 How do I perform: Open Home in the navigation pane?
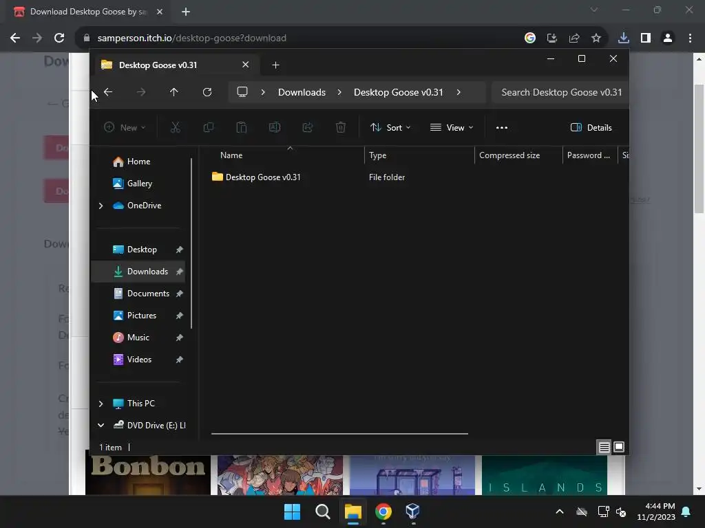click(x=138, y=161)
